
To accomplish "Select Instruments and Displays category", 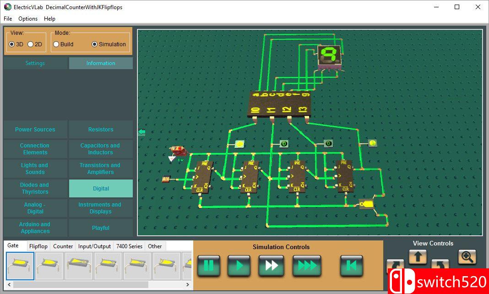I will [x=100, y=208].
